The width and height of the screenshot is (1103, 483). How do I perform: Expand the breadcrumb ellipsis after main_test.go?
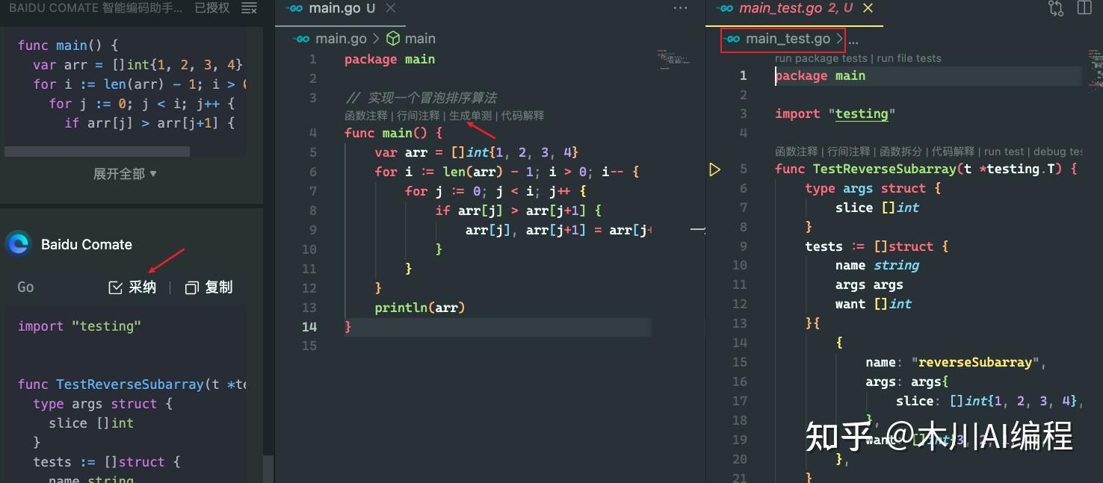click(853, 40)
